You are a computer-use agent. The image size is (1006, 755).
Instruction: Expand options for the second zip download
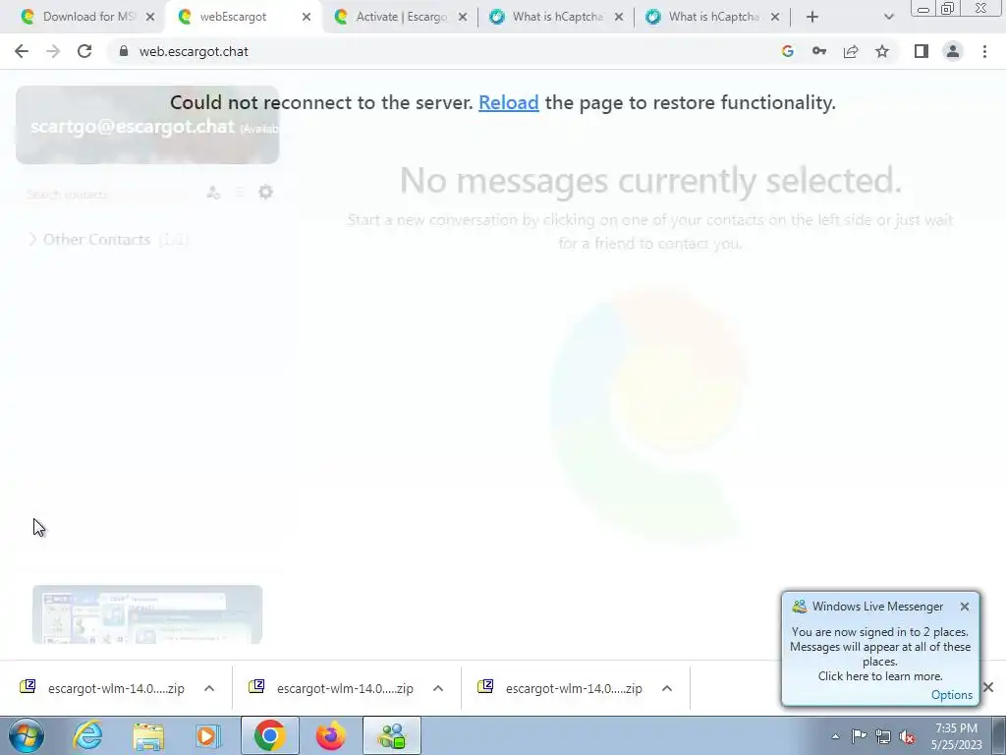(x=438, y=688)
